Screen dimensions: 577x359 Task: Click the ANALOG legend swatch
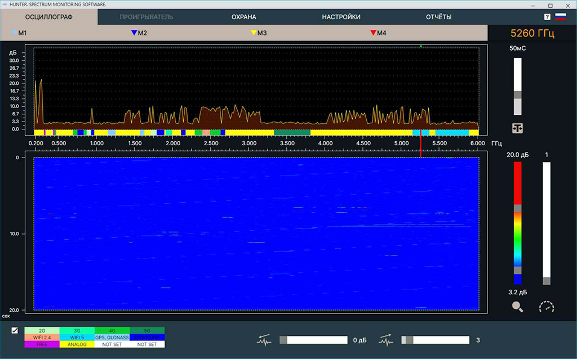[x=77, y=344]
